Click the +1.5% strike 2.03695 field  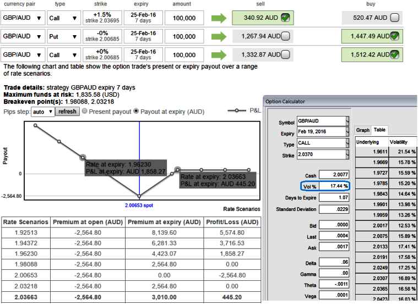point(102,18)
